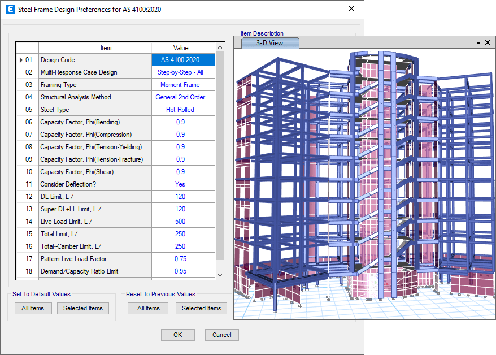The width and height of the screenshot is (496, 355).
Task: Edit Phi(Compression) capacity factor value
Action: click(x=183, y=135)
